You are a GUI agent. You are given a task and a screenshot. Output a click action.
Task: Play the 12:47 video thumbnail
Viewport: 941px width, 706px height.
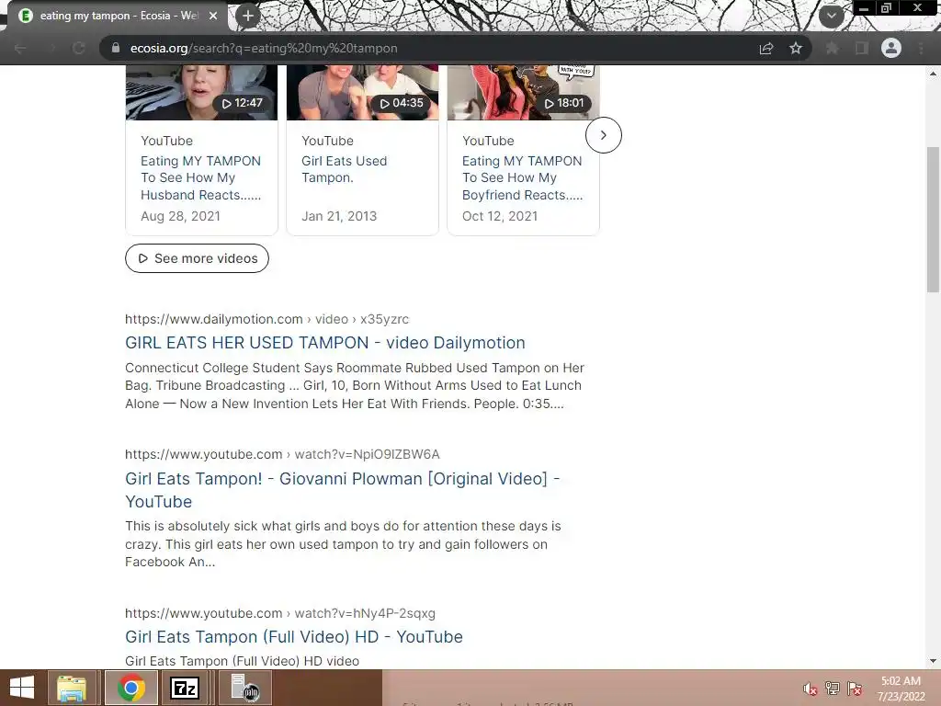[201, 93]
